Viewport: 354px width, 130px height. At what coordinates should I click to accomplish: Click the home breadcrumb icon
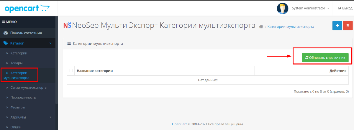tap(261, 27)
